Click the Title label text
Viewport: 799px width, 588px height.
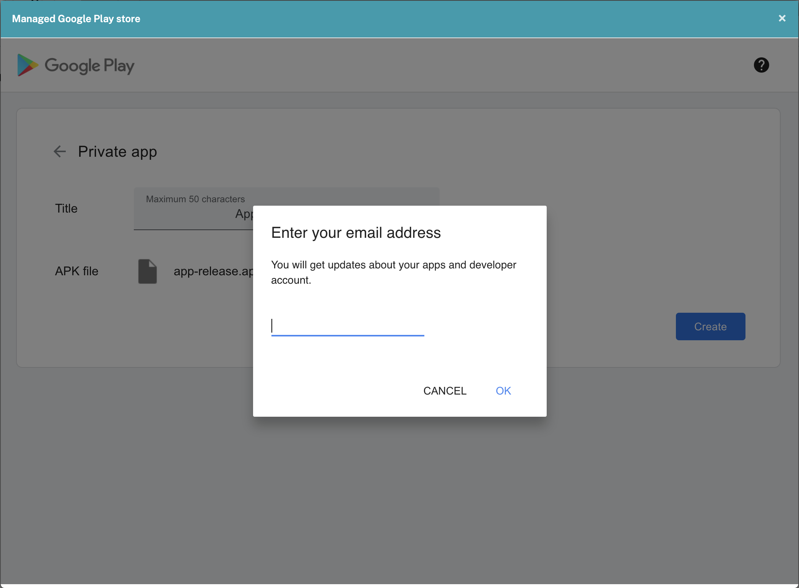click(66, 208)
